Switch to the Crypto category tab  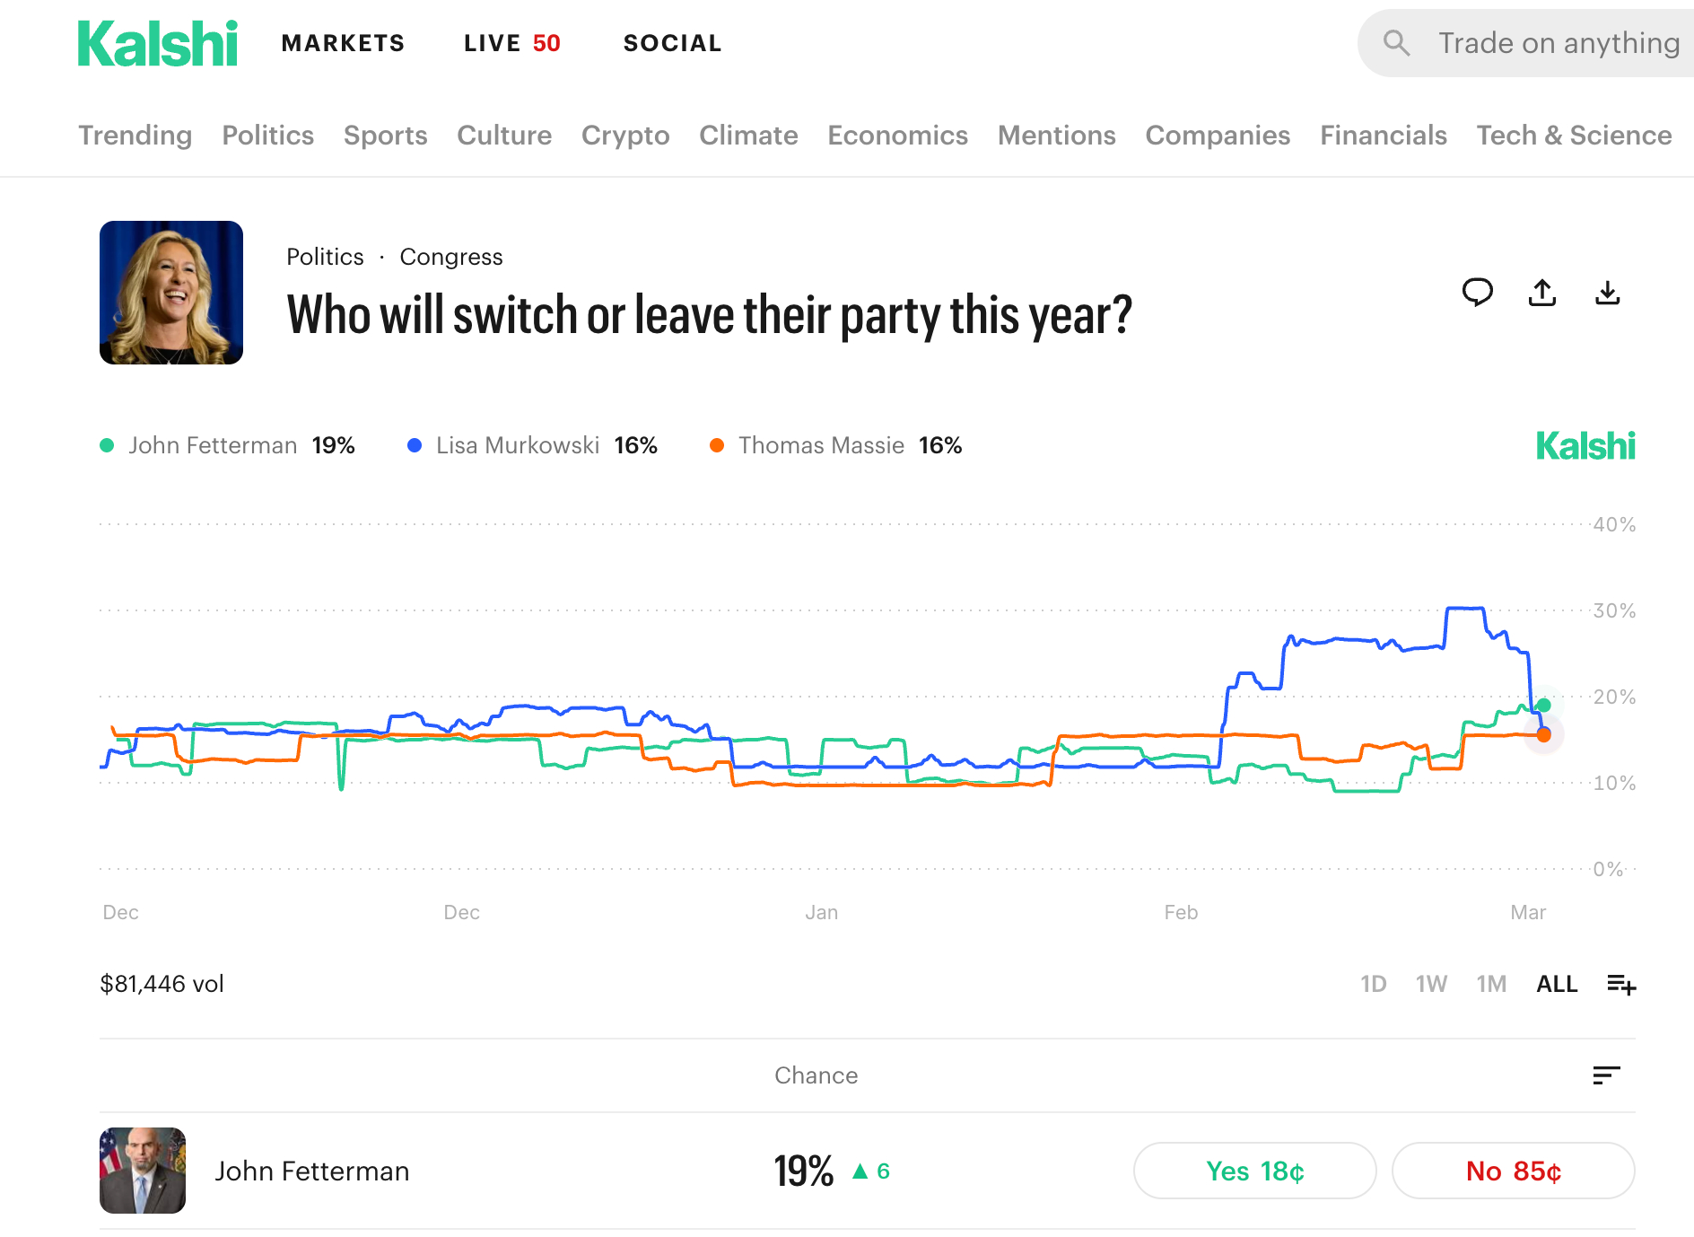625,136
